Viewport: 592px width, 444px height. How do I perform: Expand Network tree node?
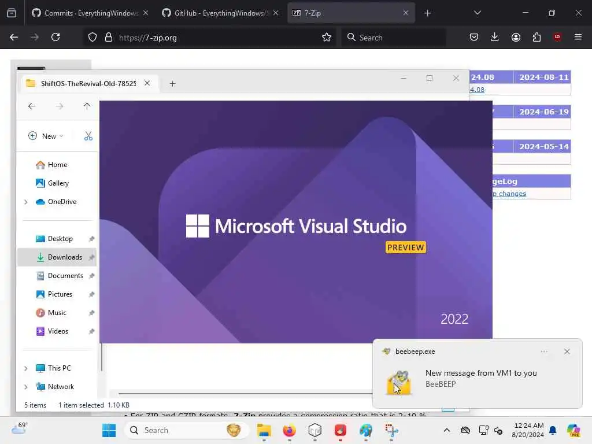(25, 387)
